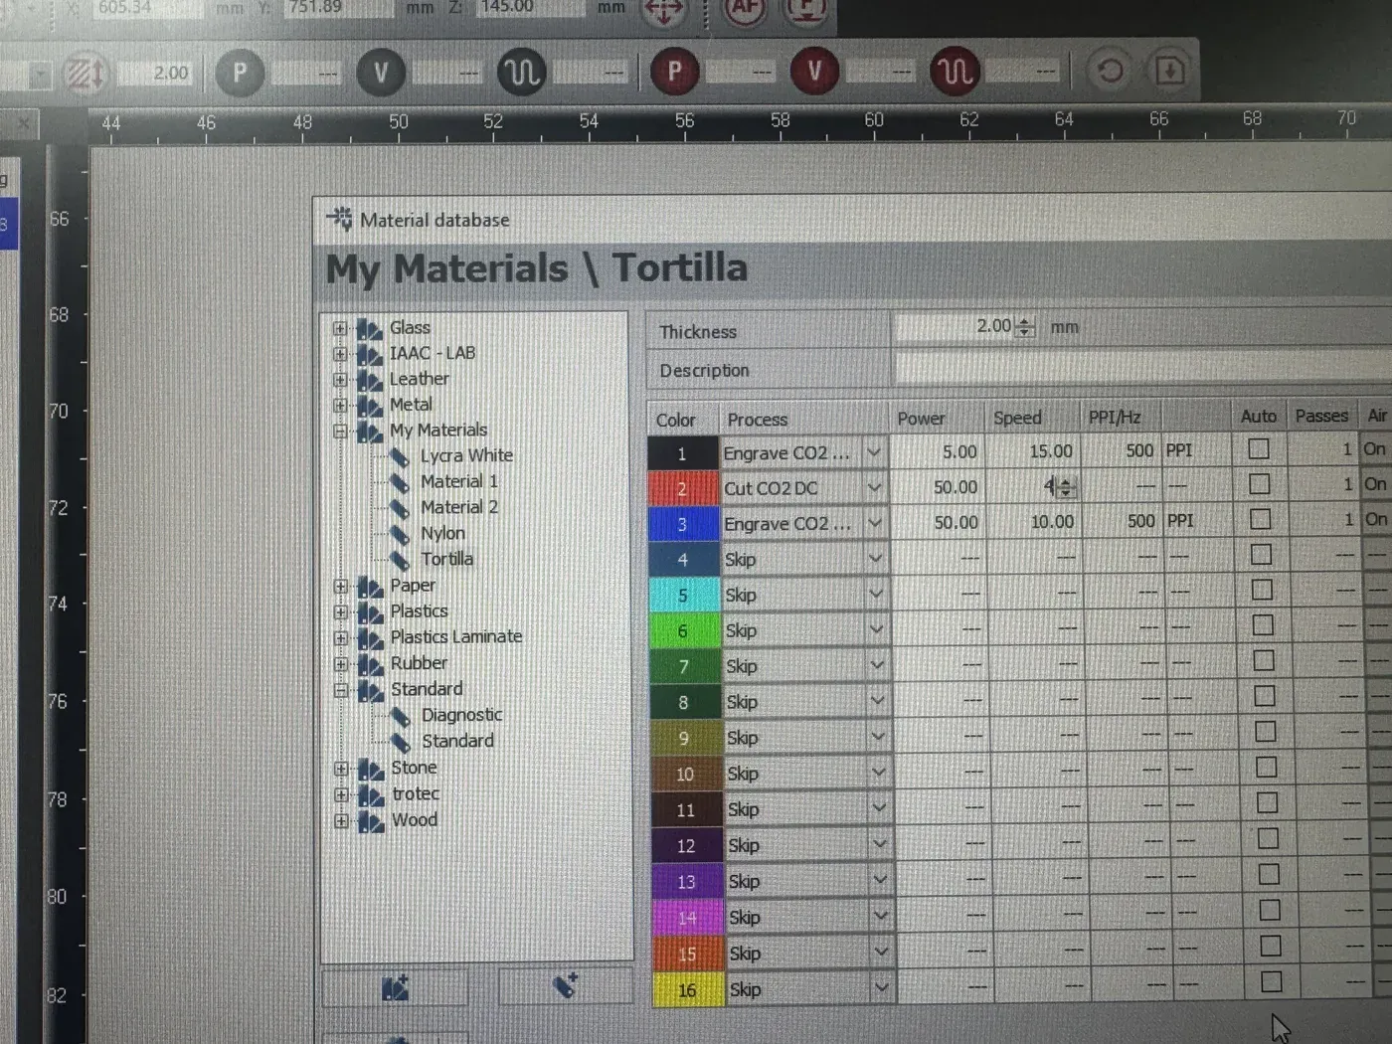Viewport: 1392px width, 1044px height.
Task: Click the black frequency wave icon
Action: (521, 73)
